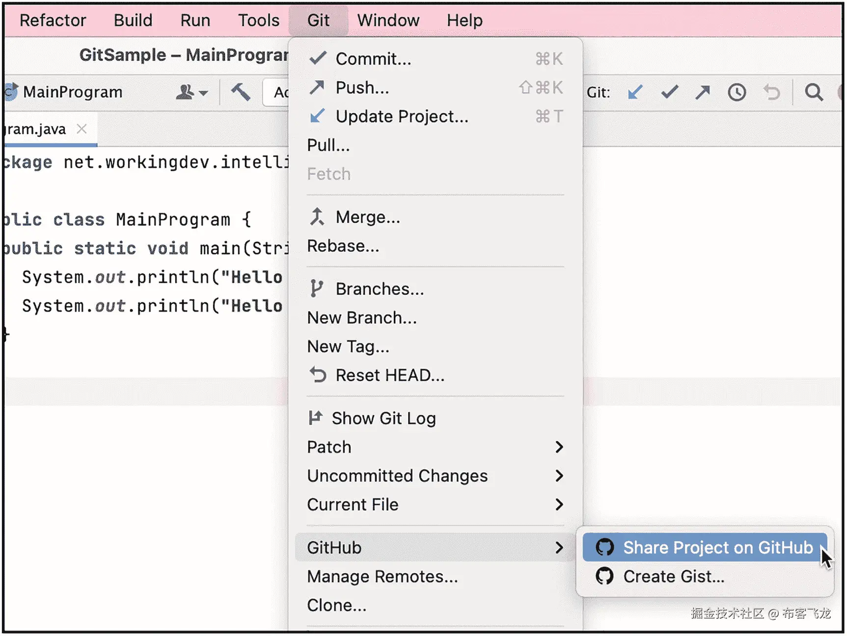Select Create Gist... submenu item
Viewport: 847px width, 636px height.
(705, 576)
